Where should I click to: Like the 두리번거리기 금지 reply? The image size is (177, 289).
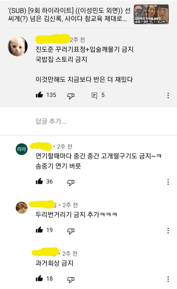coord(39,230)
